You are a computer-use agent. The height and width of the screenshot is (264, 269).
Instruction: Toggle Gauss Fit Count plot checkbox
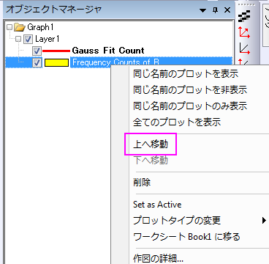click(x=37, y=51)
